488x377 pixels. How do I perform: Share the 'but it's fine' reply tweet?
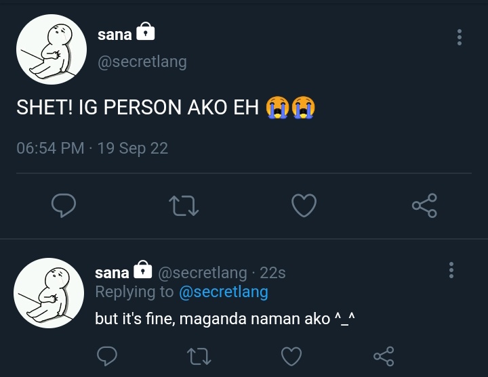(x=384, y=356)
